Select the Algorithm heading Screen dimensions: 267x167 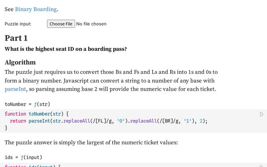(x=20, y=62)
